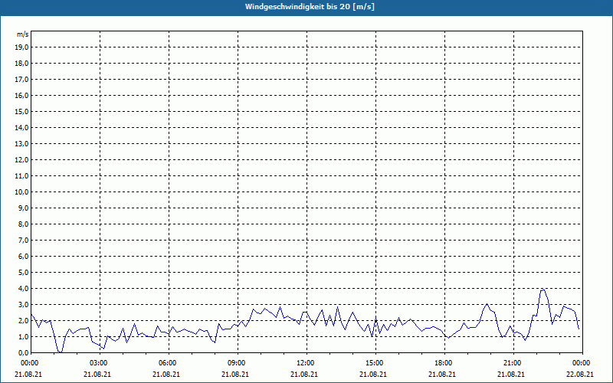Click the 'm/s' unit label on the y-axis
Image resolution: width=613 pixels, height=383 pixels.
point(23,34)
